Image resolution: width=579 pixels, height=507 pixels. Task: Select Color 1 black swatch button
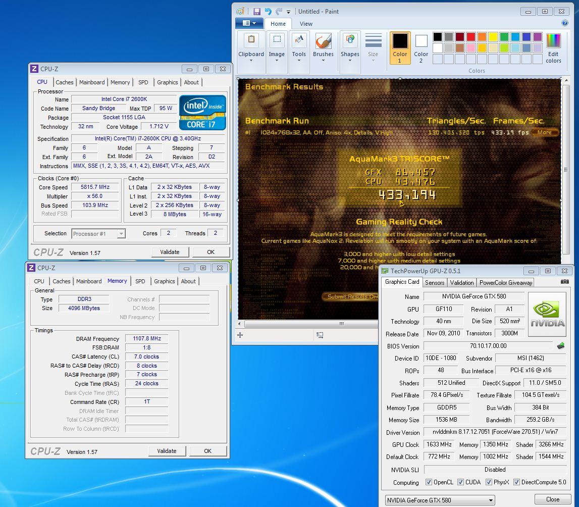(400, 48)
